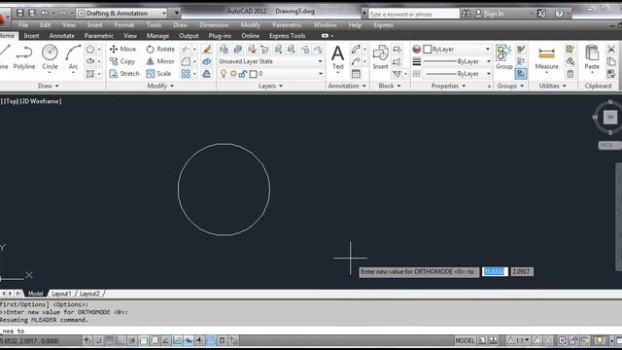Switch to the Layout1 tab
This screenshot has width=622, height=350.
61,294
